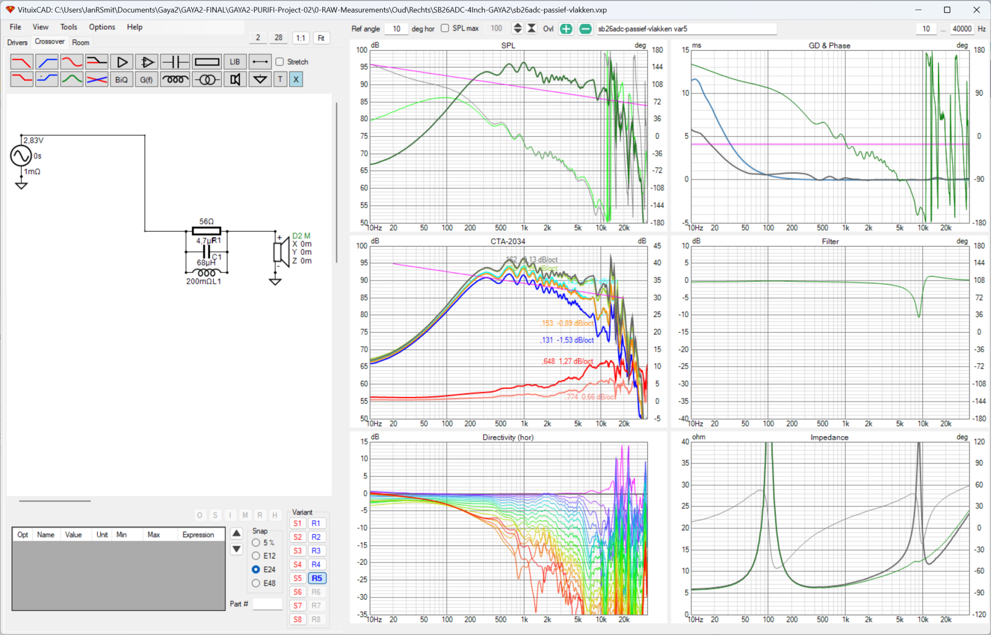Image resolution: width=991 pixels, height=635 pixels.
Task: Click the Ref angle input field
Action: (x=397, y=29)
